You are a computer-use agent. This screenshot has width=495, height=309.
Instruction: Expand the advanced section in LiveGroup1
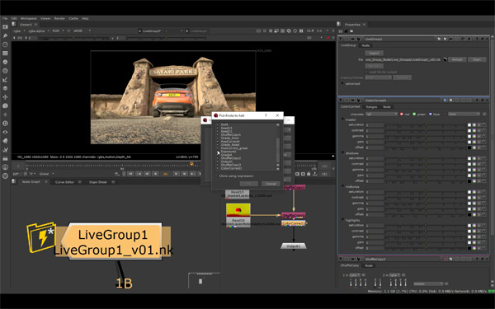tap(343, 83)
